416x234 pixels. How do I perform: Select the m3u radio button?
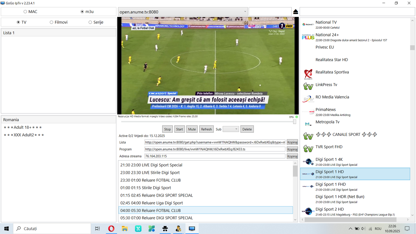pos(82,12)
